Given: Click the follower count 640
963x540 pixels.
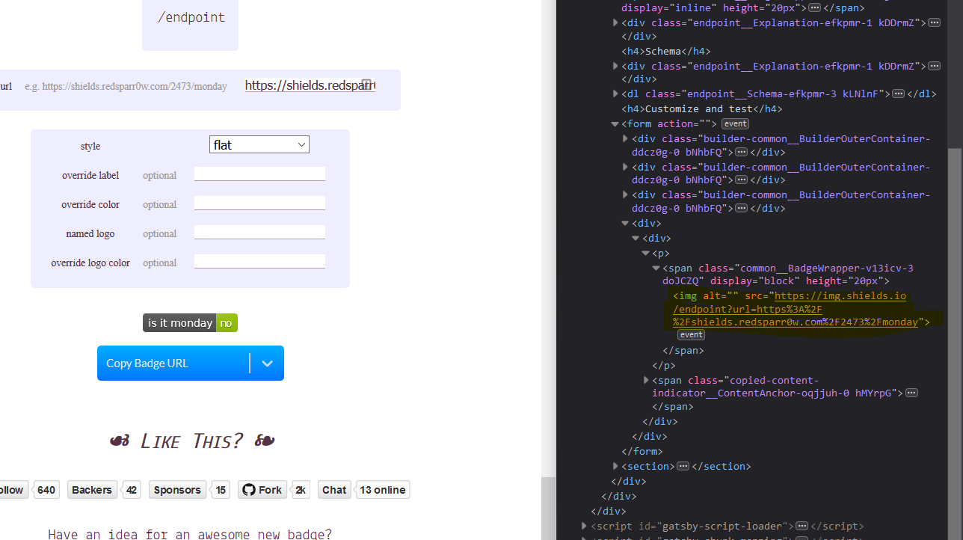Looking at the screenshot, I should coord(46,490).
